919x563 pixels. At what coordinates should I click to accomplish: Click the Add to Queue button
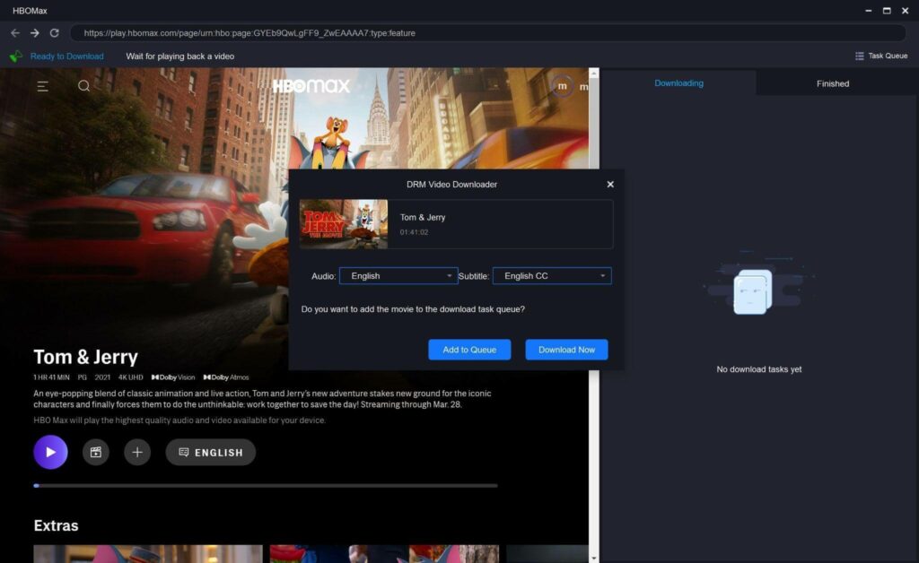469,350
